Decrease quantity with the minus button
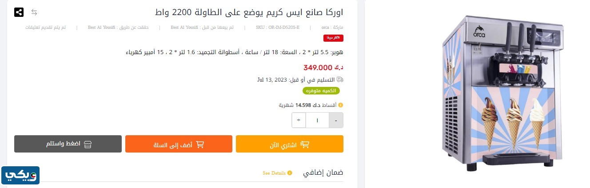Screen dimensions: 590x188 pyautogui.click(x=336, y=120)
